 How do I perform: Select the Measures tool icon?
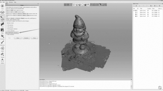[x=3, y=43]
